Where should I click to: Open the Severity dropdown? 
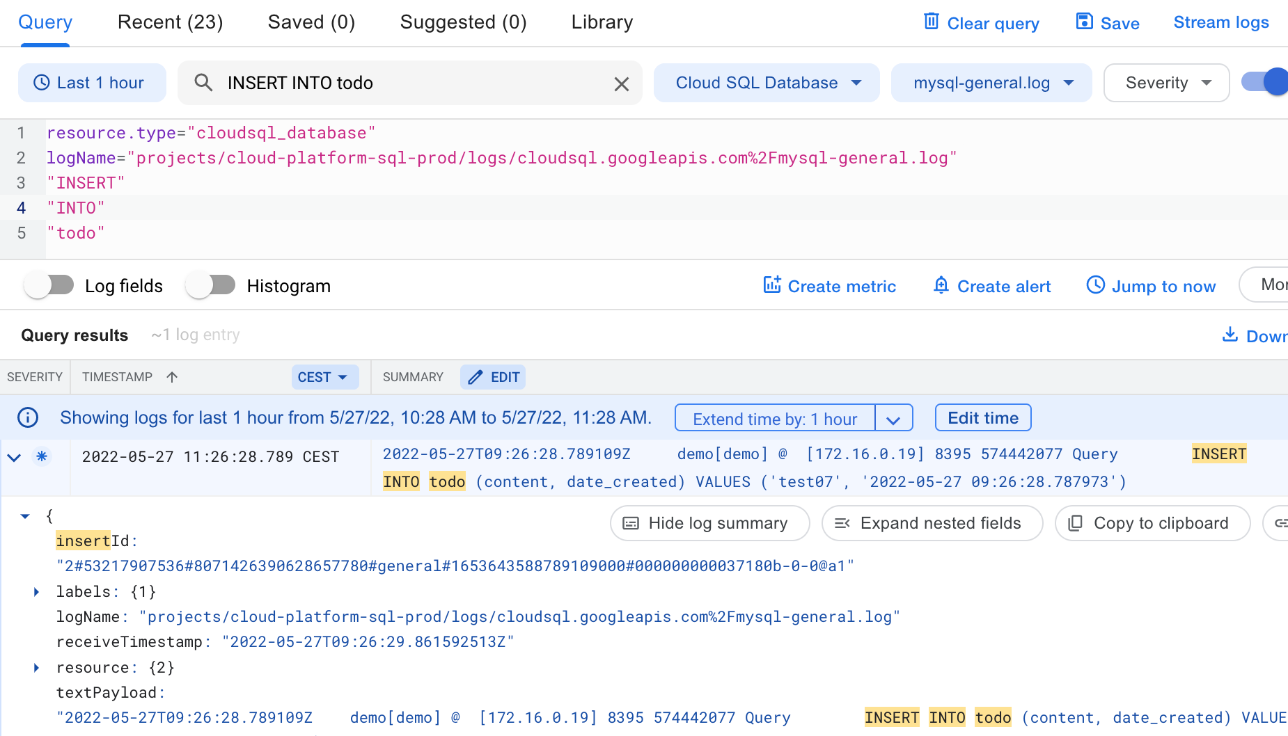1167,83
